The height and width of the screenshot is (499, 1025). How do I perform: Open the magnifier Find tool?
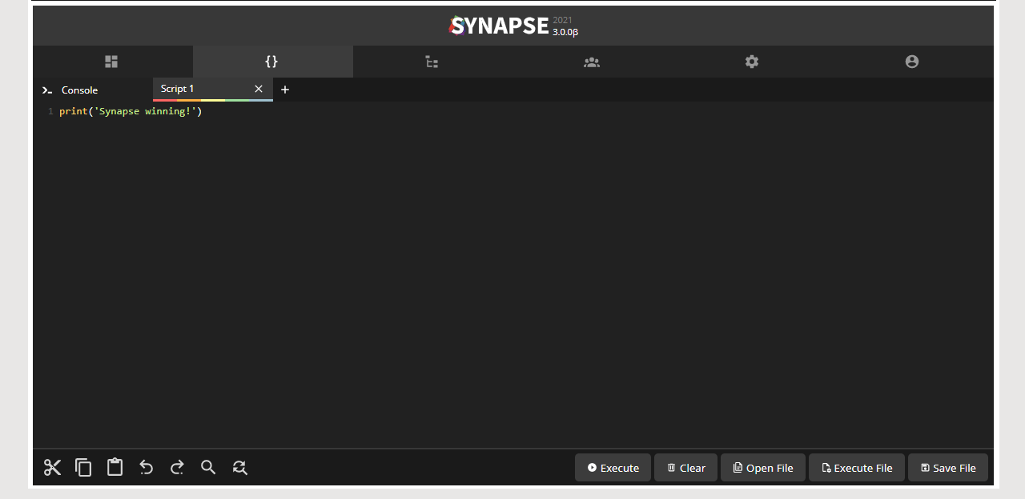[208, 468]
